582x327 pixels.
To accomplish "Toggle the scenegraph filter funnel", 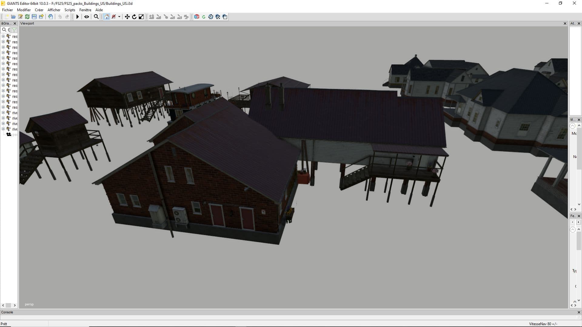I will click(14, 30).
